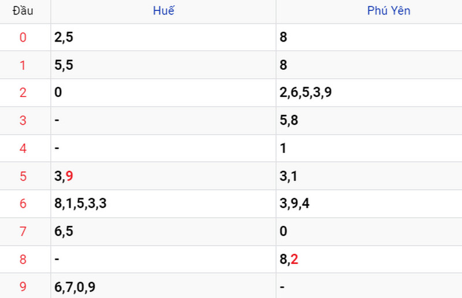Select red head digit 0
This screenshot has width=462, height=298.
click(23, 38)
